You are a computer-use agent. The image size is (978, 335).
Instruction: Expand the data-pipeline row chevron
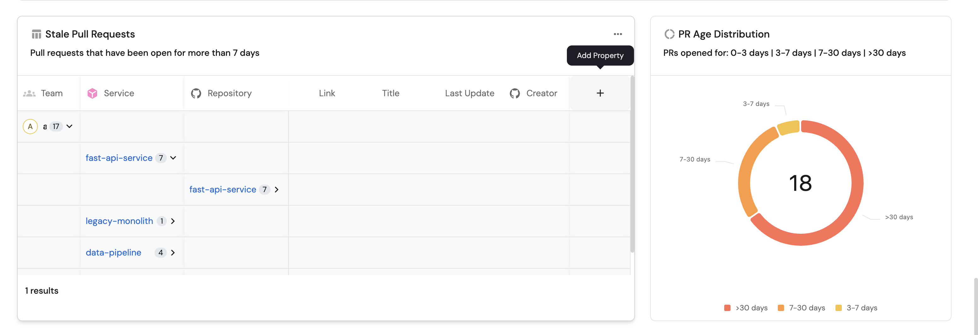(173, 253)
